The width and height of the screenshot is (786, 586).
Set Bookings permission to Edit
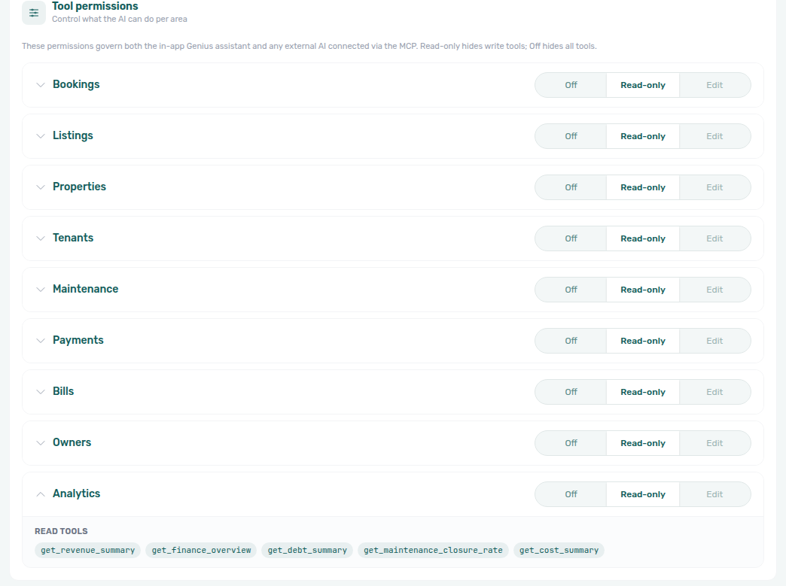714,85
